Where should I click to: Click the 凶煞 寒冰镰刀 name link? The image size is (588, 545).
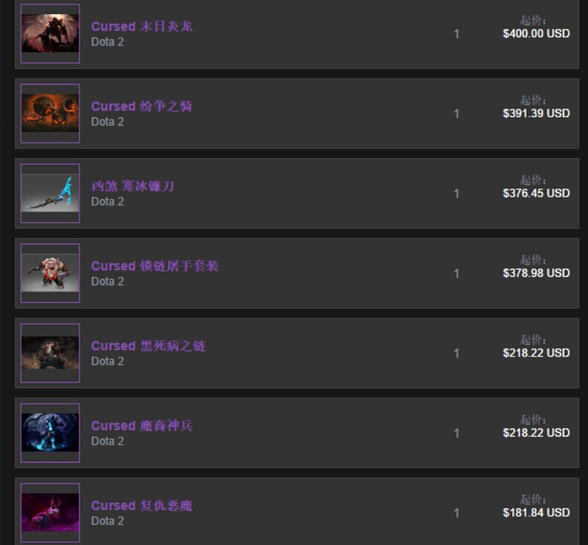click(133, 186)
